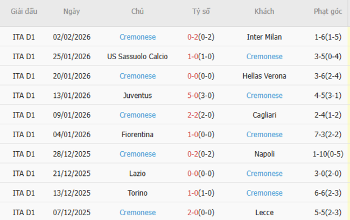Click the 2-2 score against Cagliari
This screenshot has height=220, width=350.
click(x=193, y=115)
